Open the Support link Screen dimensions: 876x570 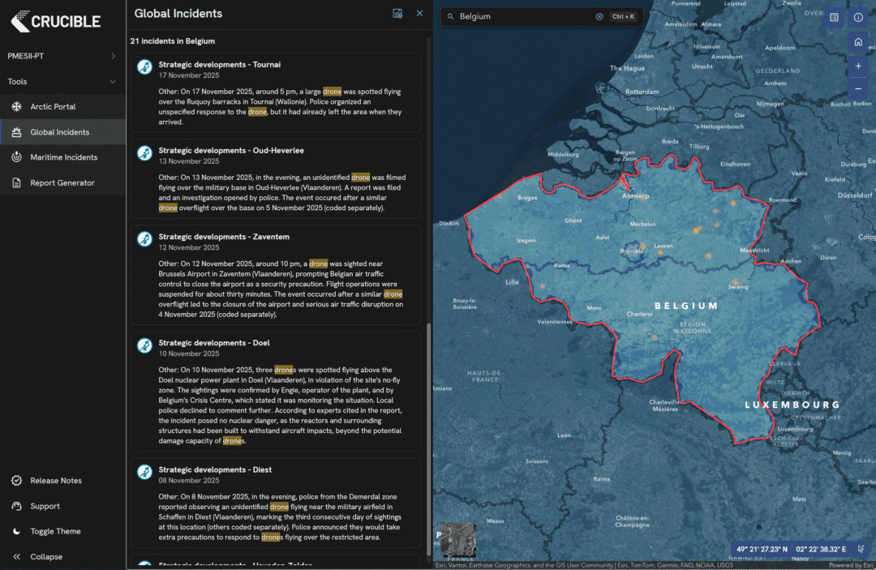coord(45,506)
